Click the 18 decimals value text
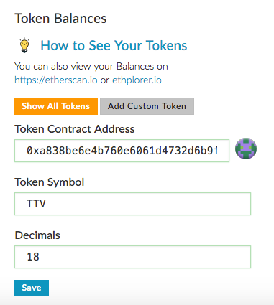 (x=33, y=257)
